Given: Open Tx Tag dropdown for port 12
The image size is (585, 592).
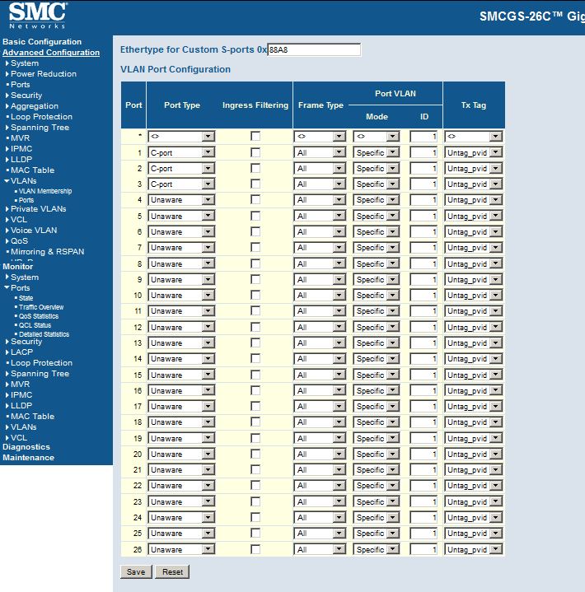Looking at the screenshot, I should 473,328.
